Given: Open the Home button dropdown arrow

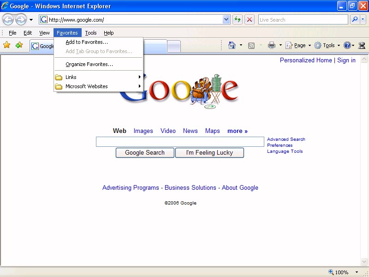Looking at the screenshot, I should (x=241, y=45).
